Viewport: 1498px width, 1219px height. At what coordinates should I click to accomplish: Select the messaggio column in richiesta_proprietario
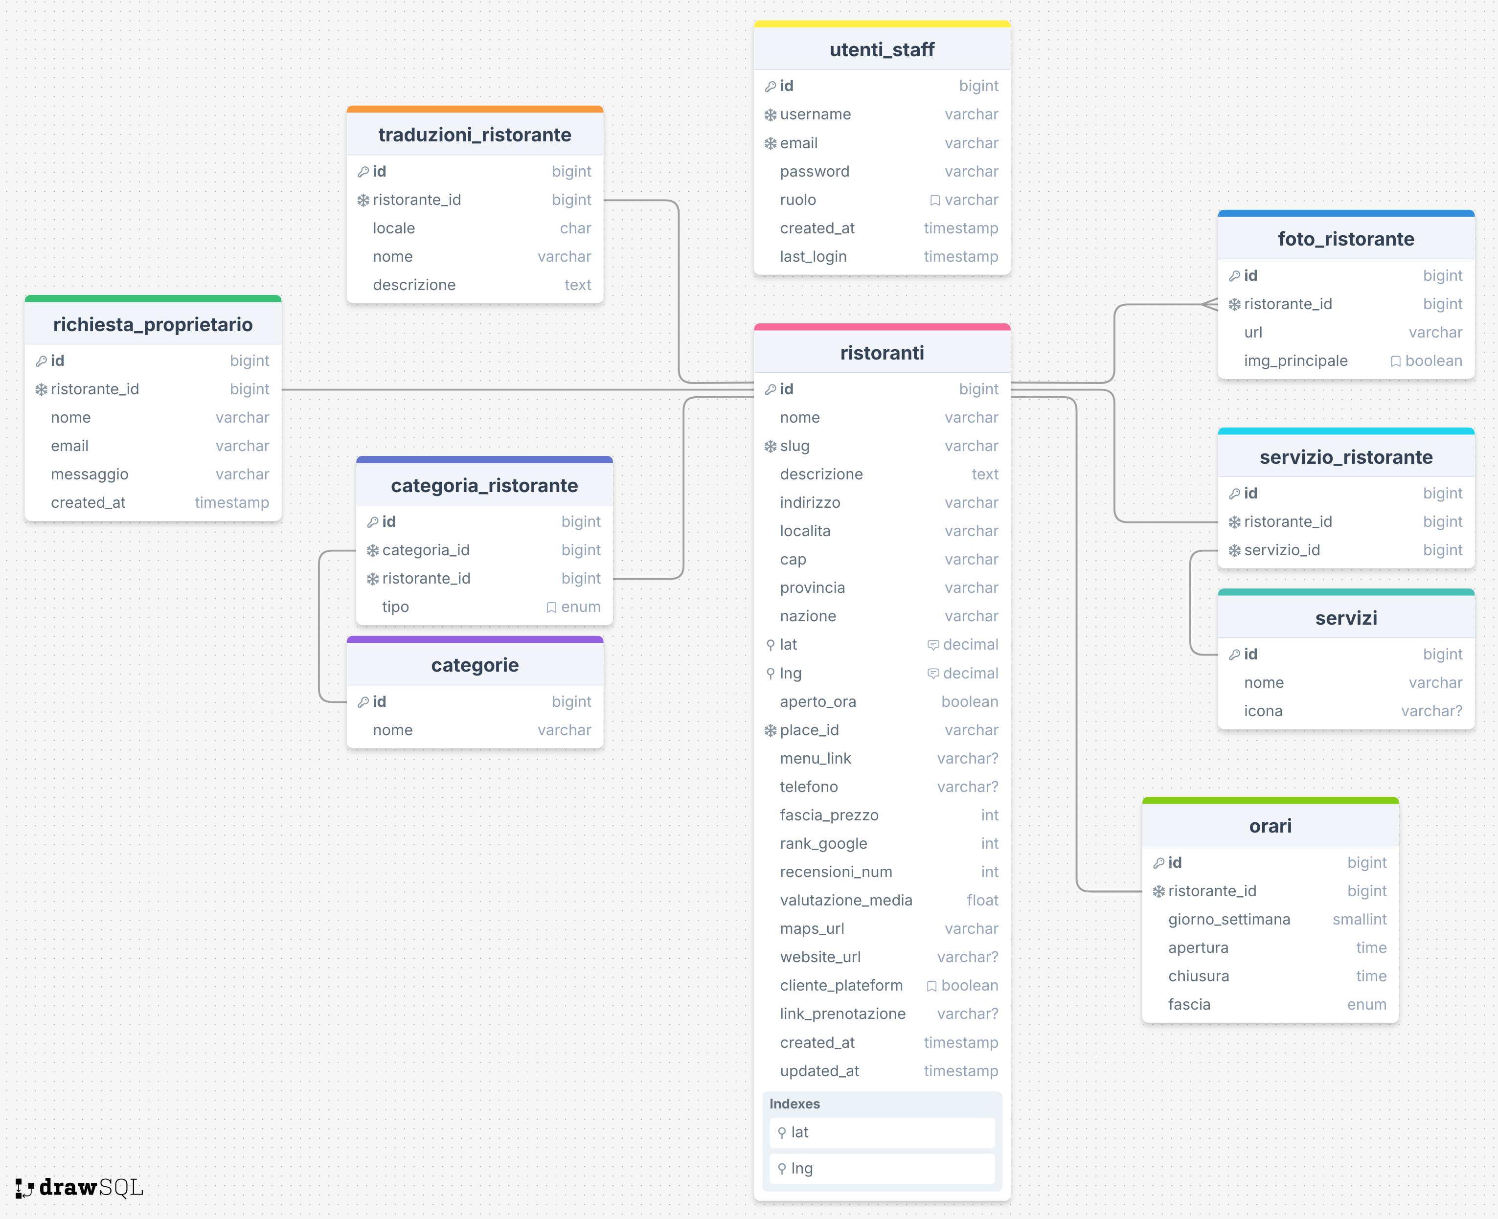(x=89, y=474)
